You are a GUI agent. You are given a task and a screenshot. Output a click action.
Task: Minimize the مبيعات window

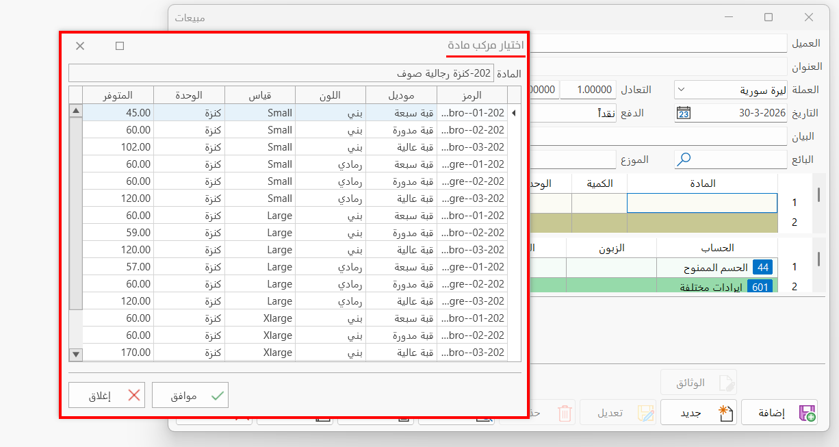(728, 17)
